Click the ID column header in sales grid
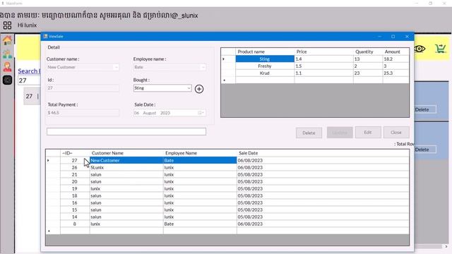 [75, 153]
